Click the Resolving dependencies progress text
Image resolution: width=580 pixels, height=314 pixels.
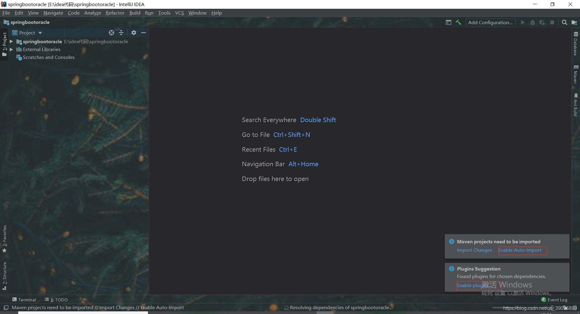pos(341,308)
